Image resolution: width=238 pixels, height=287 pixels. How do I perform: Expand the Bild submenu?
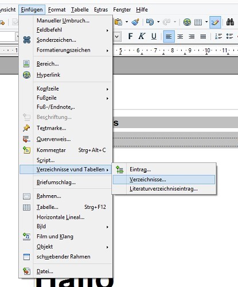tap(66, 227)
